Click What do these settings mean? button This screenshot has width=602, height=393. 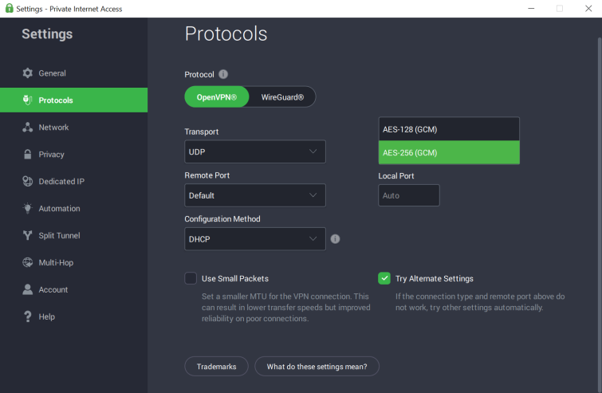317,367
